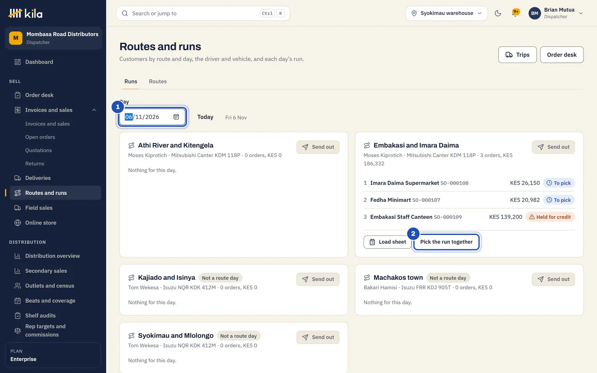
Task: Click Dashboard grid icon in sidebar
Action: [x=17, y=62]
